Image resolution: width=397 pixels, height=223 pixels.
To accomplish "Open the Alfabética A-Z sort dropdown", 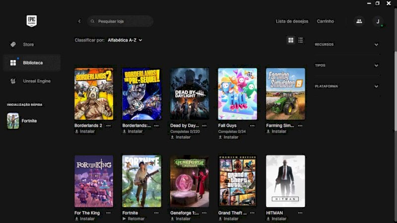I will click(125, 40).
